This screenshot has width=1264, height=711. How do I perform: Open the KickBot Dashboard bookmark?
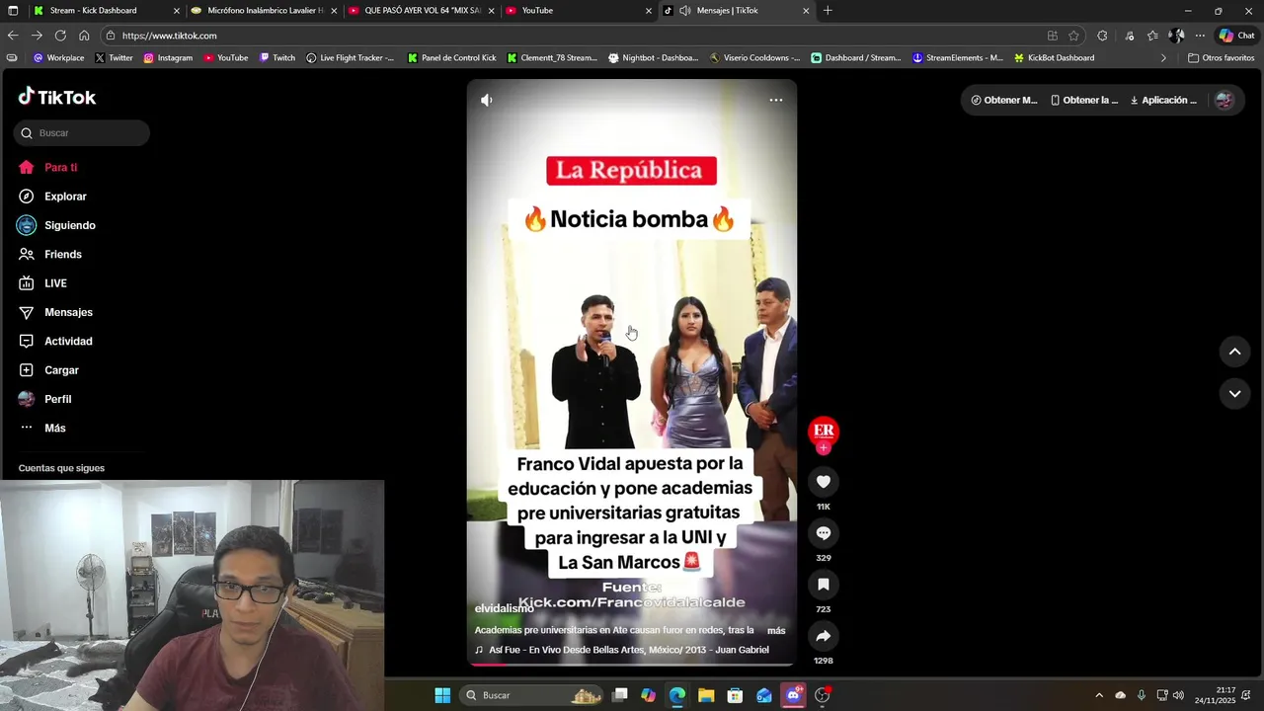coord(1053,58)
